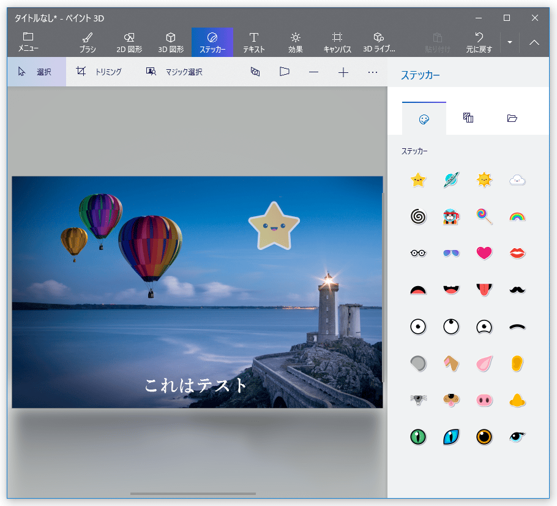
Task: Pick the eye sticker looking upward
Action: (451, 327)
